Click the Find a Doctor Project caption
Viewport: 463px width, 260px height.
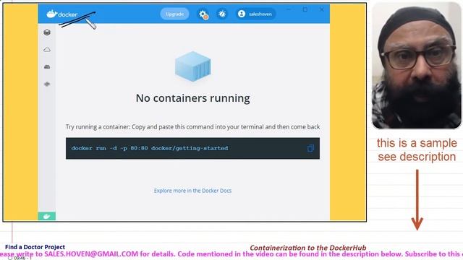[x=35, y=247]
